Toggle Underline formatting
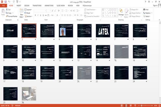This screenshot has height=107, width=161. click(41, 15)
